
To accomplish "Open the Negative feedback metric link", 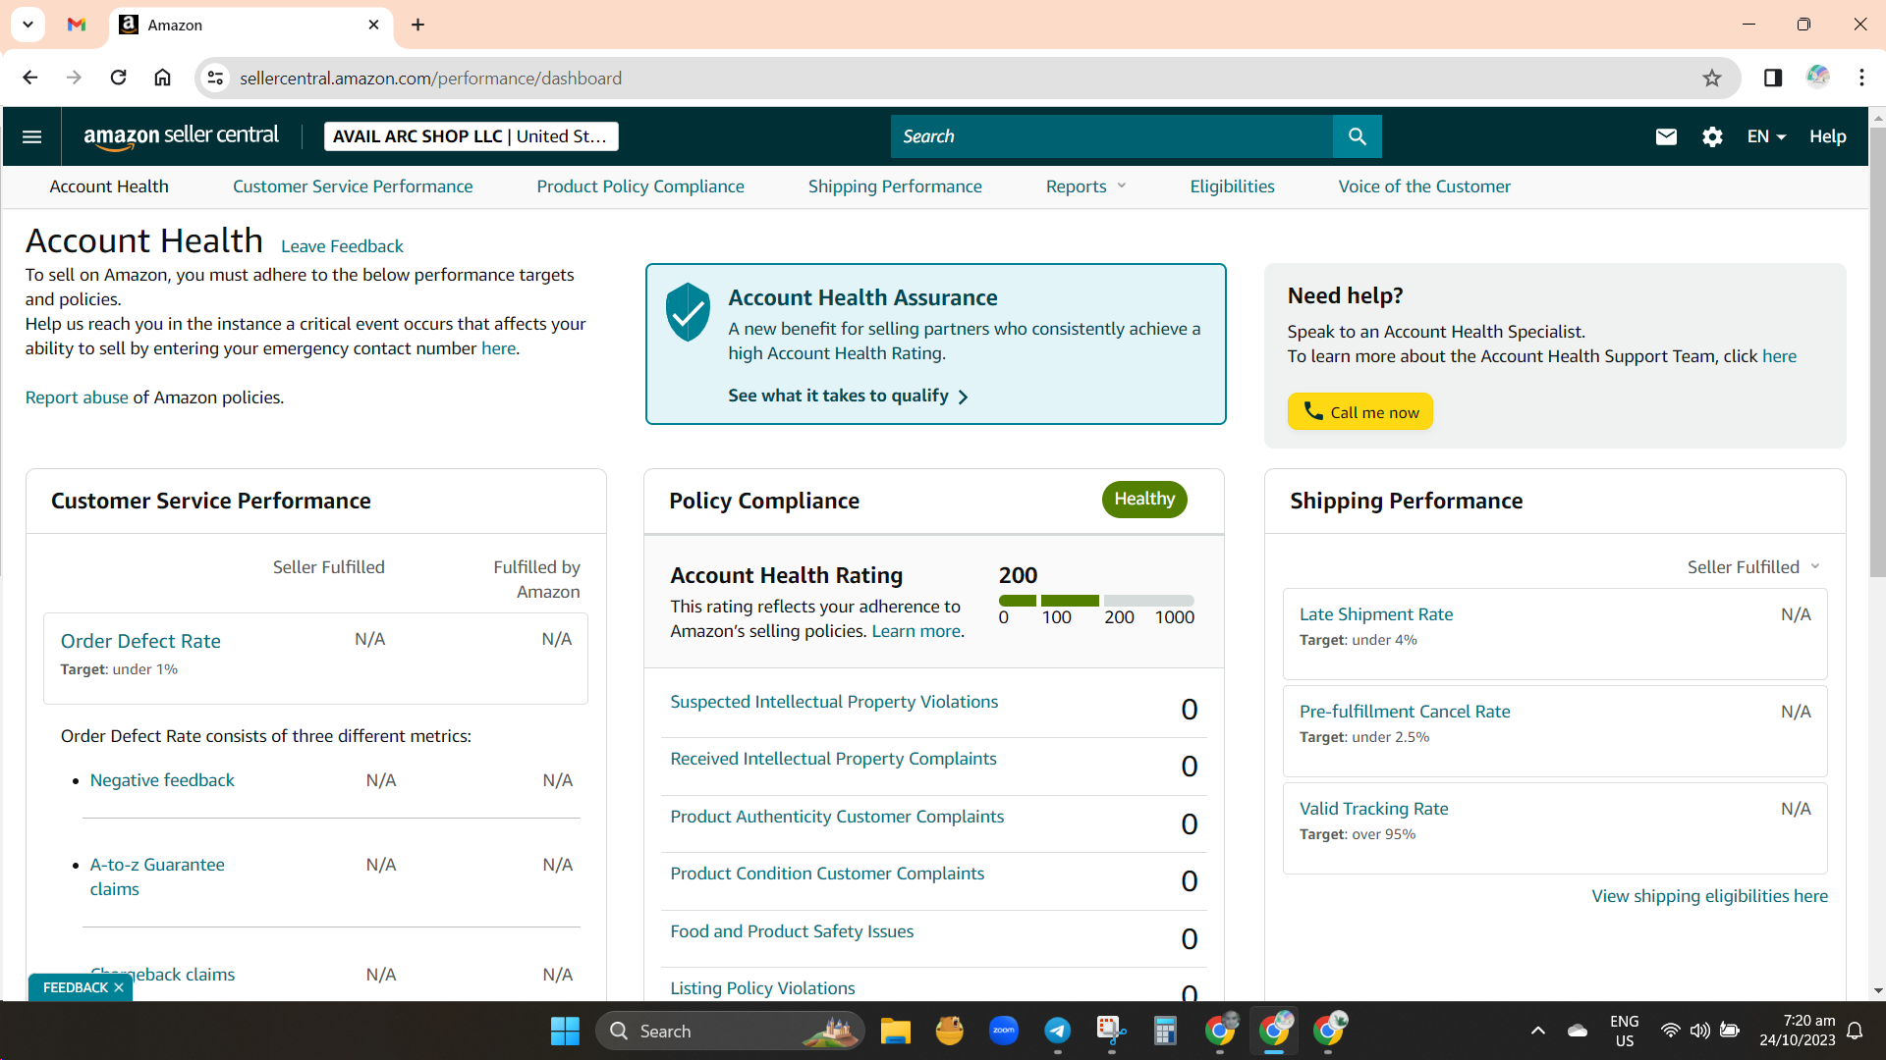I will click(x=162, y=780).
